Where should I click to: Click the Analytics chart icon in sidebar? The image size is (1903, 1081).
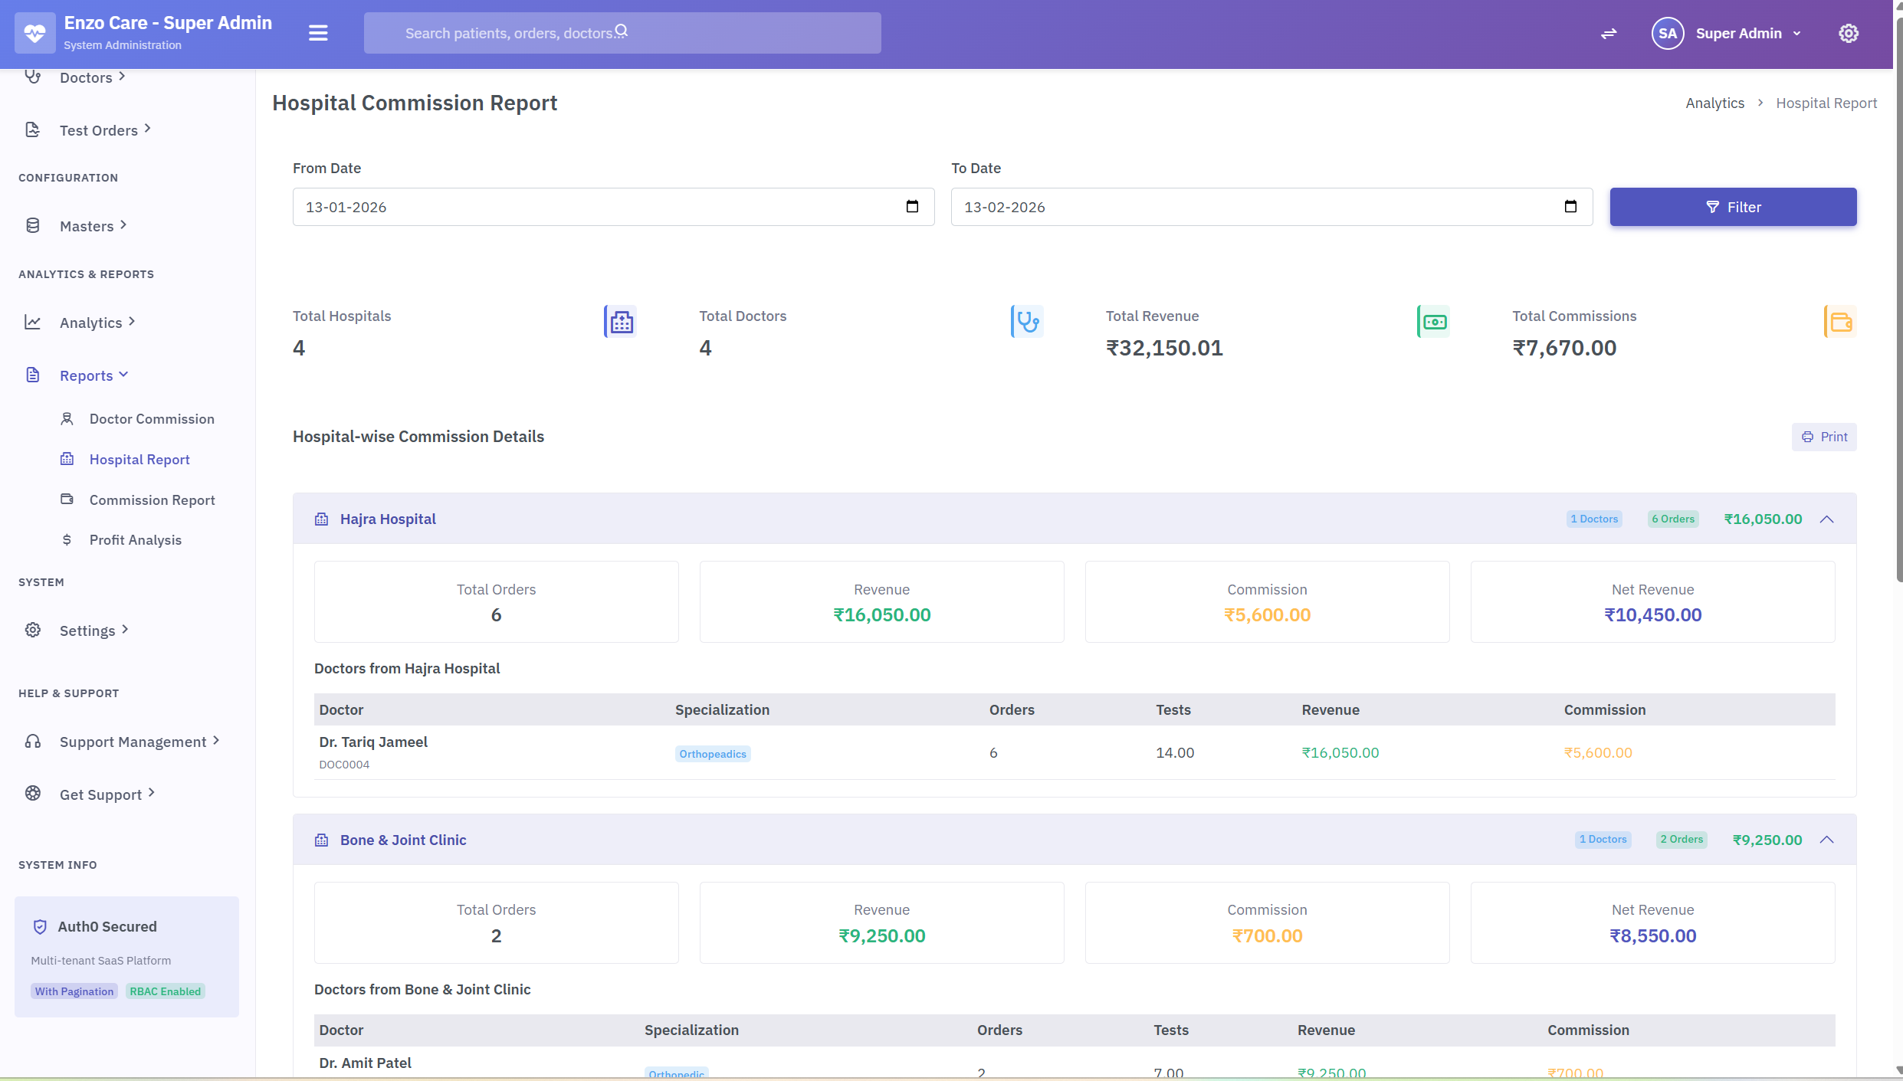[x=32, y=322]
